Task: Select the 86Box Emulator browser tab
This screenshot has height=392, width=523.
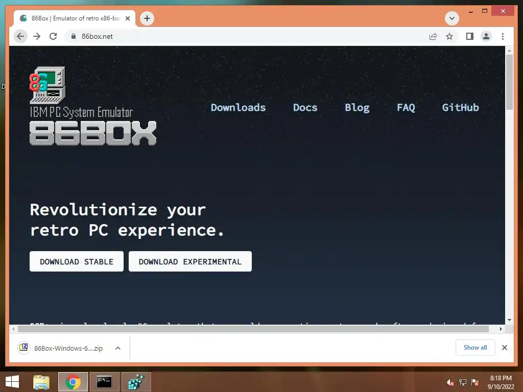Action: (75, 18)
